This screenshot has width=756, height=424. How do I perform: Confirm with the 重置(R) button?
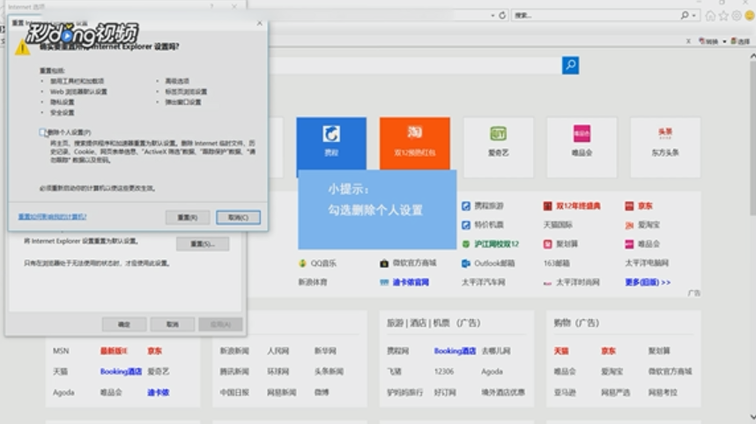[188, 218]
